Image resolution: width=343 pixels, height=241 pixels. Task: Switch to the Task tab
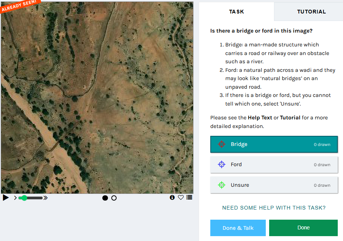pyautogui.click(x=237, y=12)
